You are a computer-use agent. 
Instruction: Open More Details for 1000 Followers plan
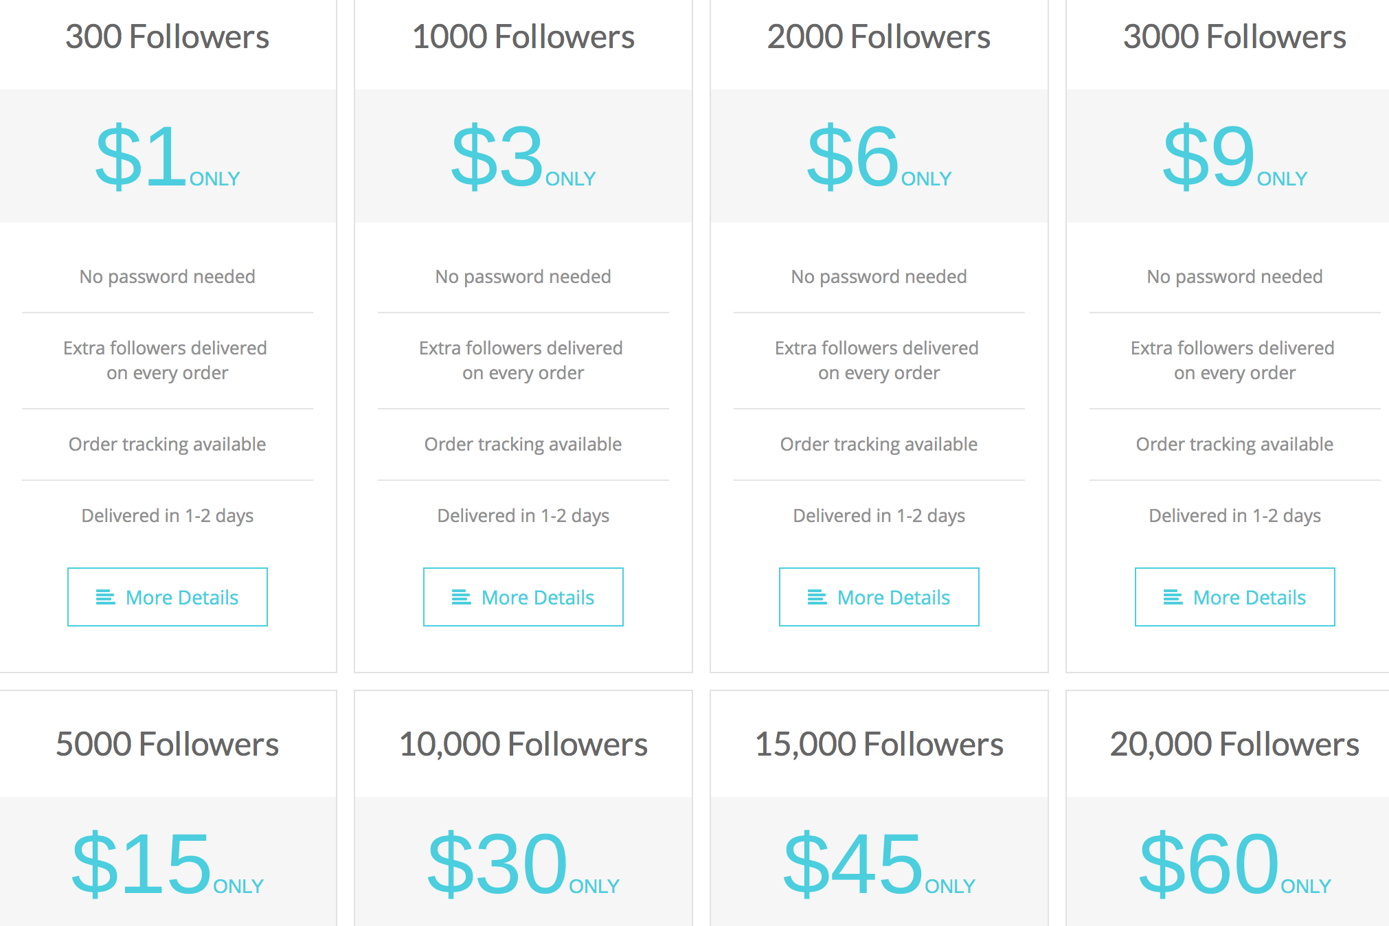pos(523,597)
